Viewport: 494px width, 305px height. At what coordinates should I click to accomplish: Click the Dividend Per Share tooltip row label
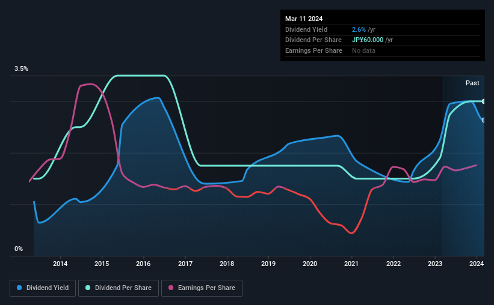[313, 40]
